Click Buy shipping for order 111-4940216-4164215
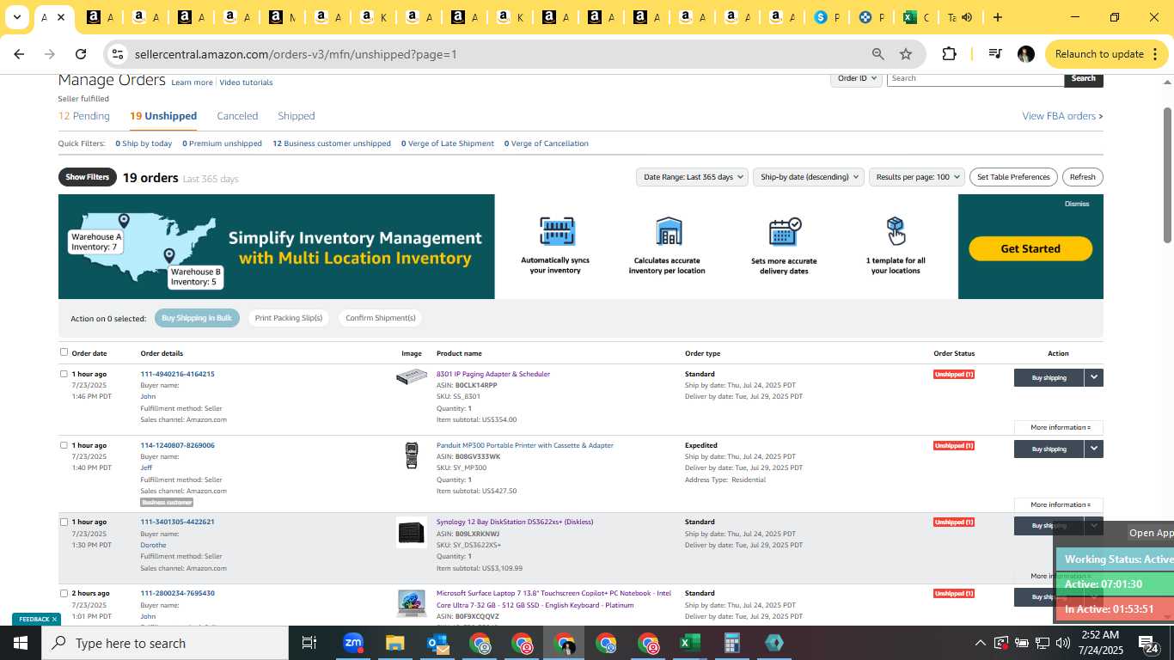The image size is (1174, 660). coord(1049,377)
